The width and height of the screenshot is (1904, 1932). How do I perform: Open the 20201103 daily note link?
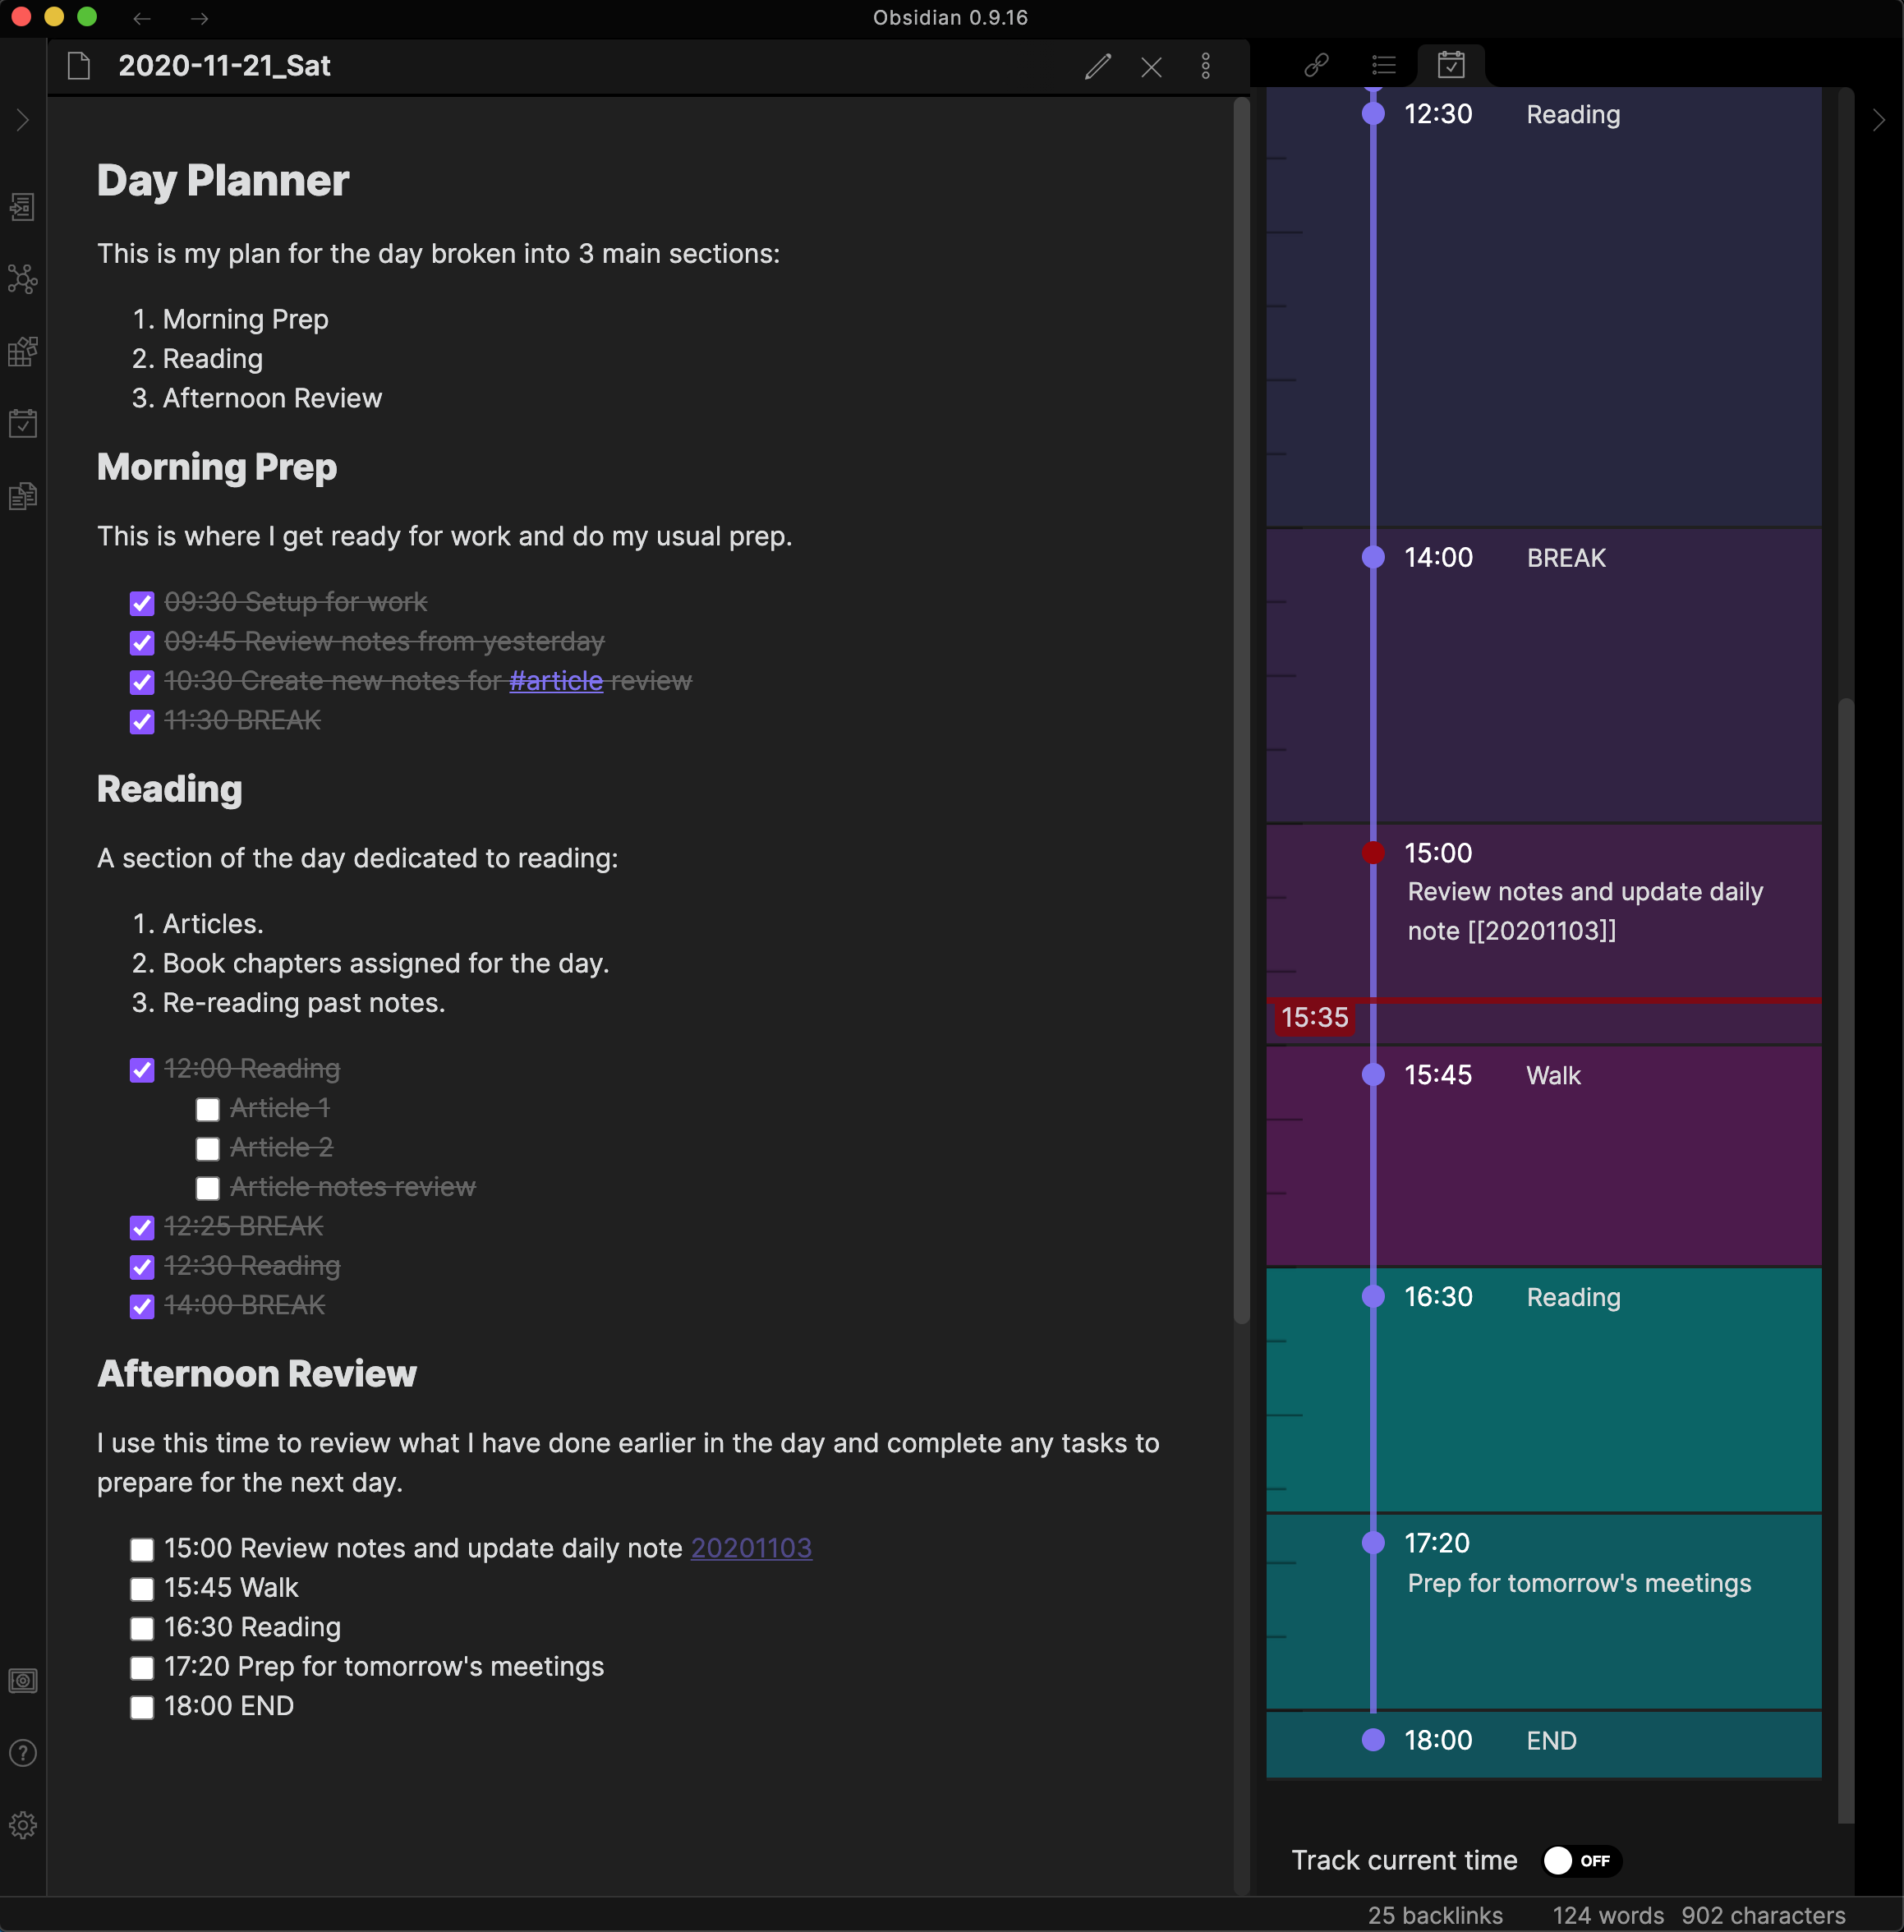pyautogui.click(x=751, y=1548)
